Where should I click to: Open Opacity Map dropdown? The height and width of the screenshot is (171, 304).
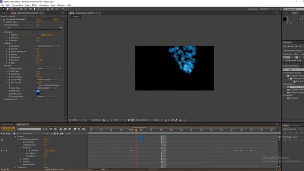click(x=47, y=80)
